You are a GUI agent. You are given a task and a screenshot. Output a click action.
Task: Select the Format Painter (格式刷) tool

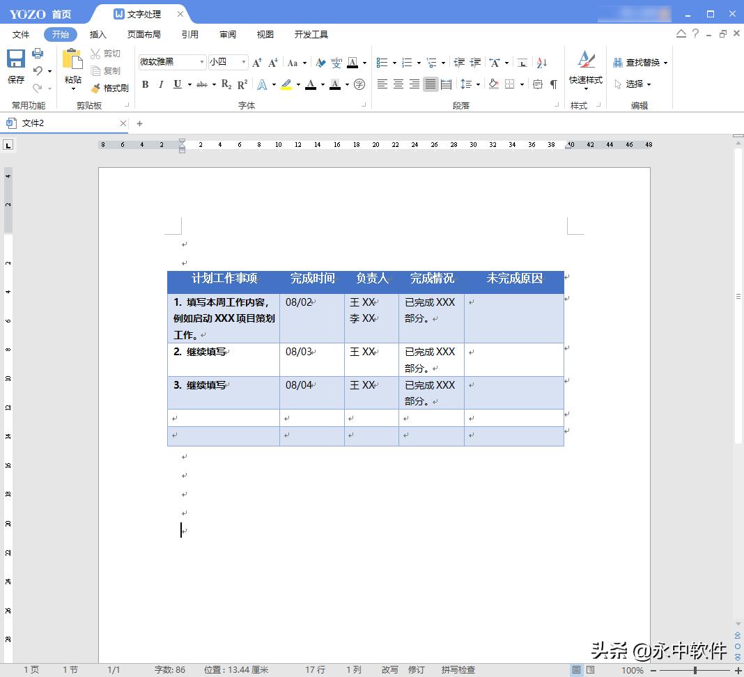click(x=110, y=88)
